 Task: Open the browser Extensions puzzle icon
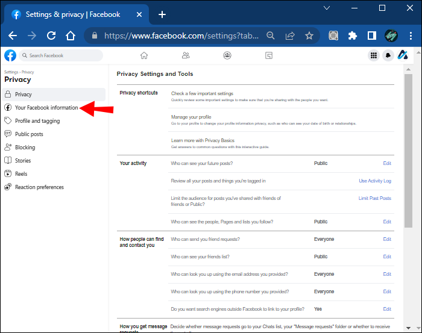pyautogui.click(x=353, y=36)
